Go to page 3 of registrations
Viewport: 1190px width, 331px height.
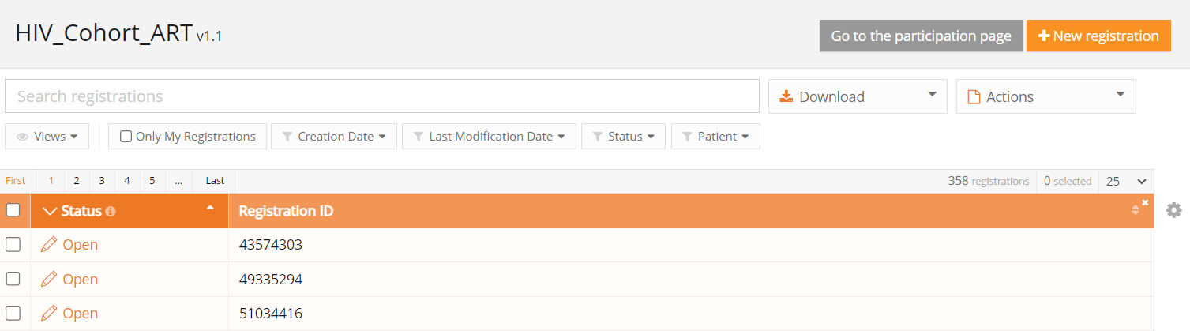coord(102,181)
